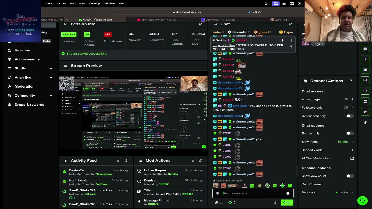Screen dimensions: 372x209
Task: Reload the page from the address bar
Action: (260, 12)
